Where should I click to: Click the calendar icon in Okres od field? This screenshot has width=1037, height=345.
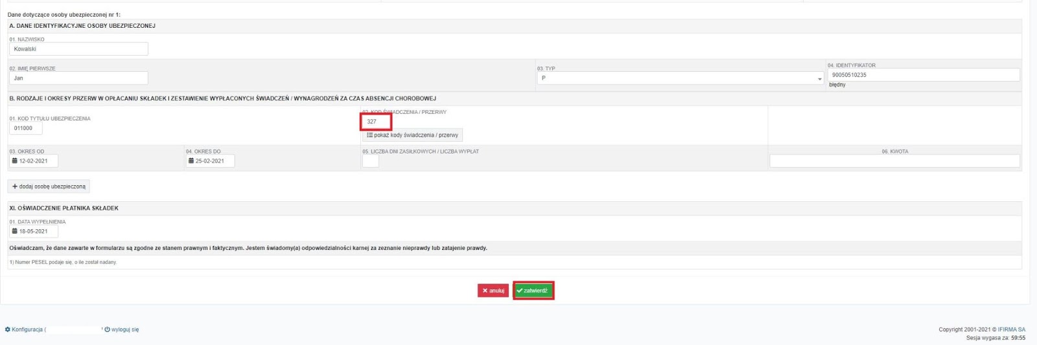click(15, 161)
